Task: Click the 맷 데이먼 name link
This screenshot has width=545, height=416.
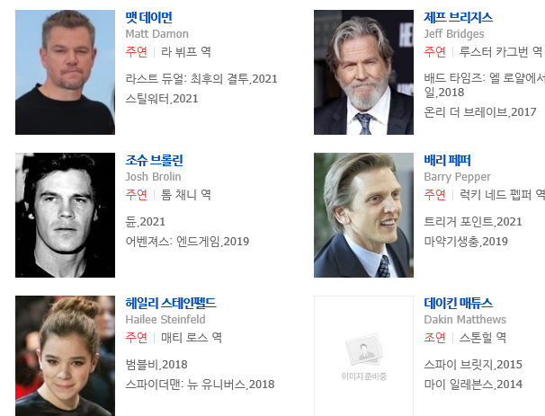Action: coord(148,17)
